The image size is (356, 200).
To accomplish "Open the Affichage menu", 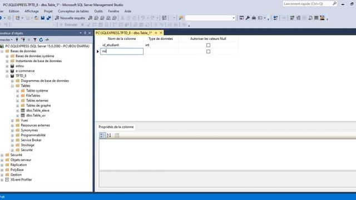I will [31, 11].
